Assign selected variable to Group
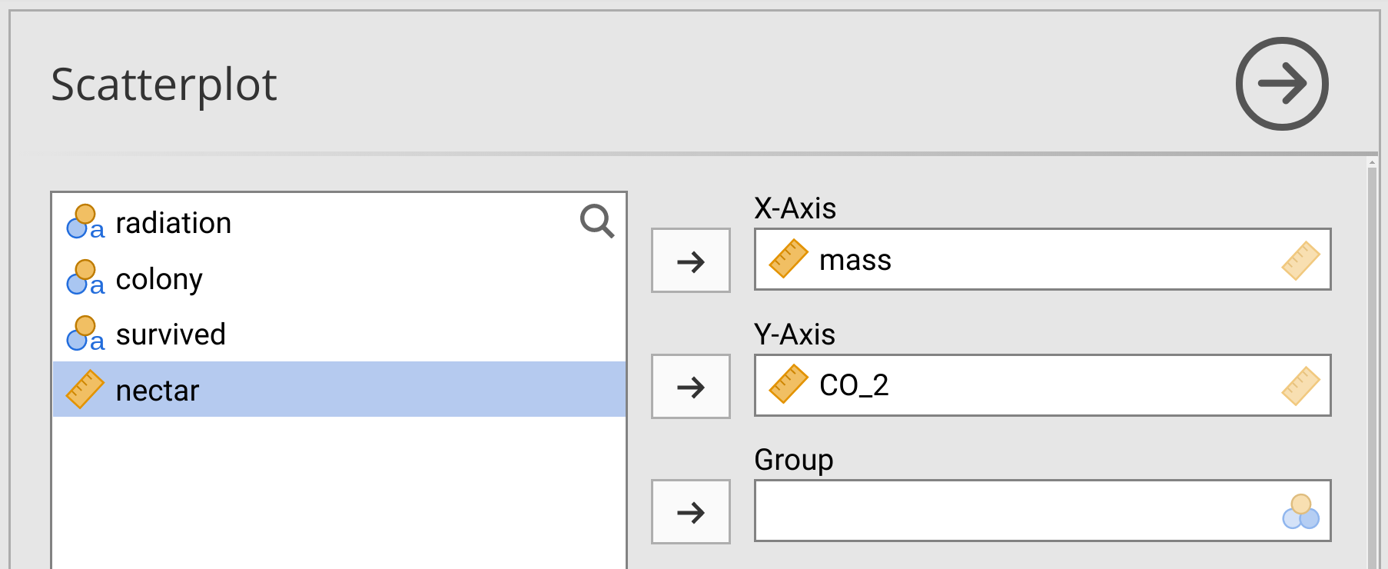The width and height of the screenshot is (1388, 569). point(690,512)
